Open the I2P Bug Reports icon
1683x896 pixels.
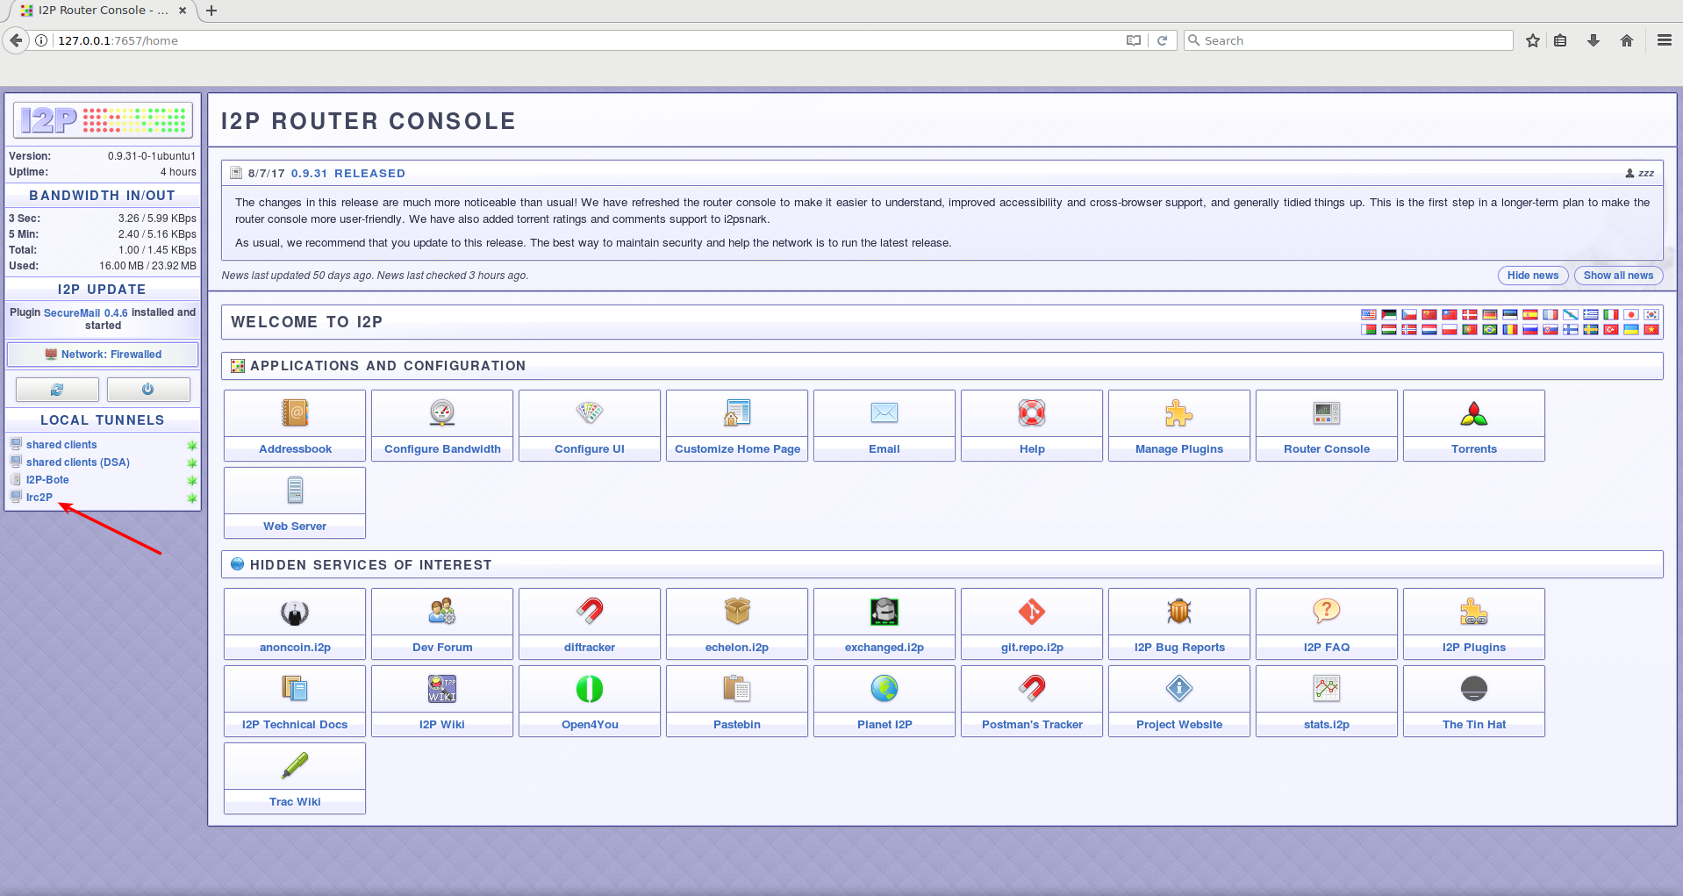pyautogui.click(x=1178, y=612)
